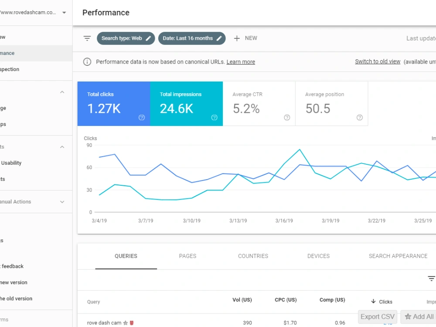Viewport: 436px width, 327px height.
Task: Sort by Clicks column header
Action: pyautogui.click(x=385, y=302)
